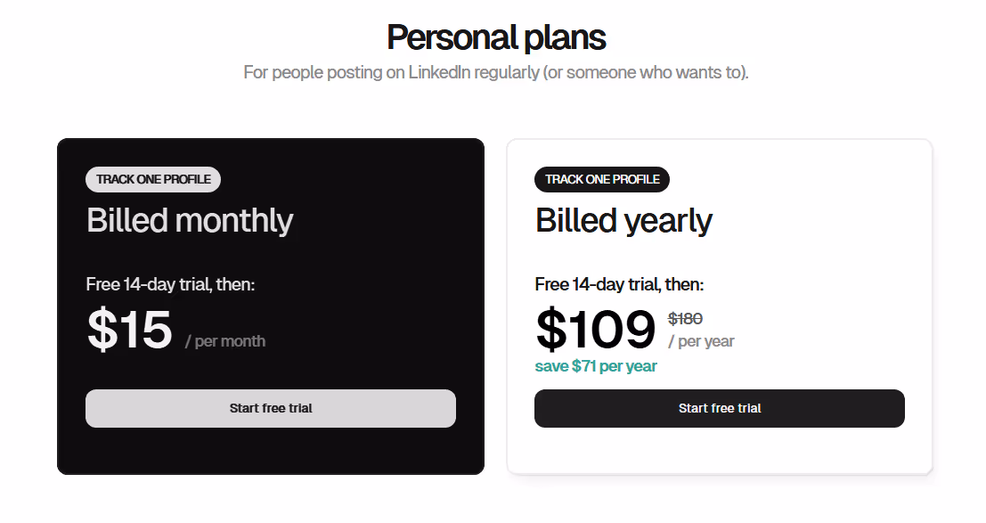
Task: Click the Personal plans page title
Action: point(494,37)
